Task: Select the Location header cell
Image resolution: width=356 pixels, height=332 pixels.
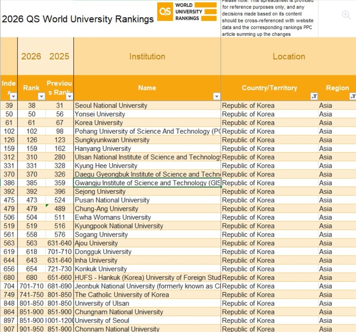Action: click(x=289, y=56)
